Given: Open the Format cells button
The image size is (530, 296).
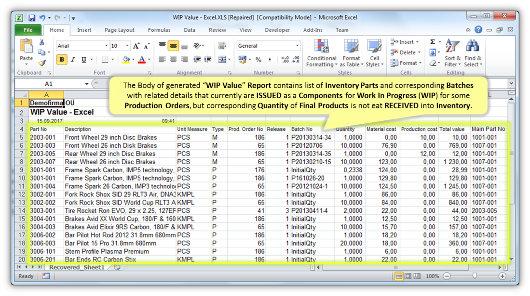Looking at the screenshot, I should coord(406,63).
